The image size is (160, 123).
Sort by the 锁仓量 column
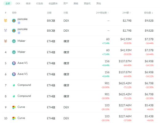pos(149,13)
